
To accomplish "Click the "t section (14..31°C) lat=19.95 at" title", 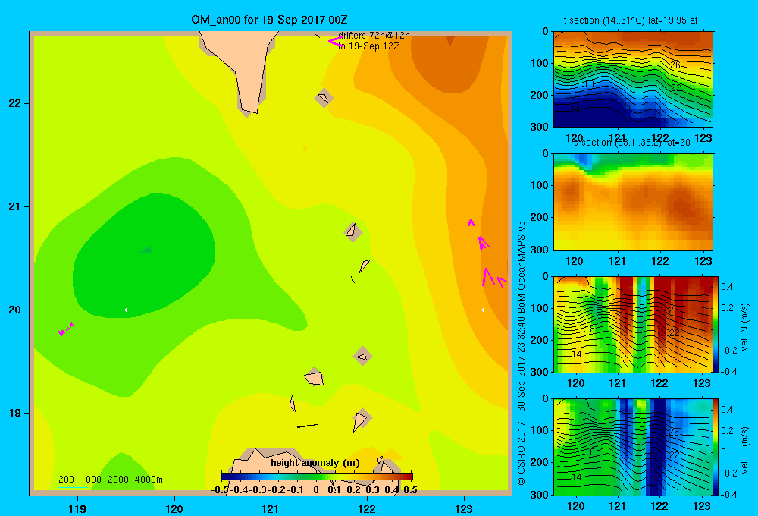I will point(631,20).
